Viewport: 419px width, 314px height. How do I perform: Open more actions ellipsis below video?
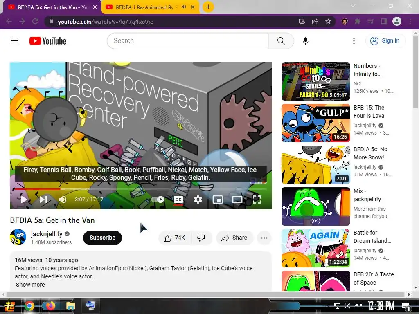point(264,238)
